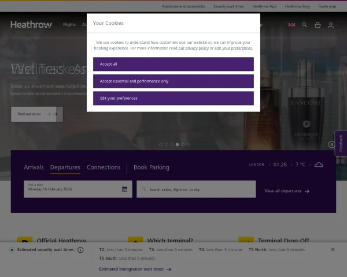This screenshot has height=277, width=347.
Task: Select the third carousel slide dot
Action: [172, 144]
